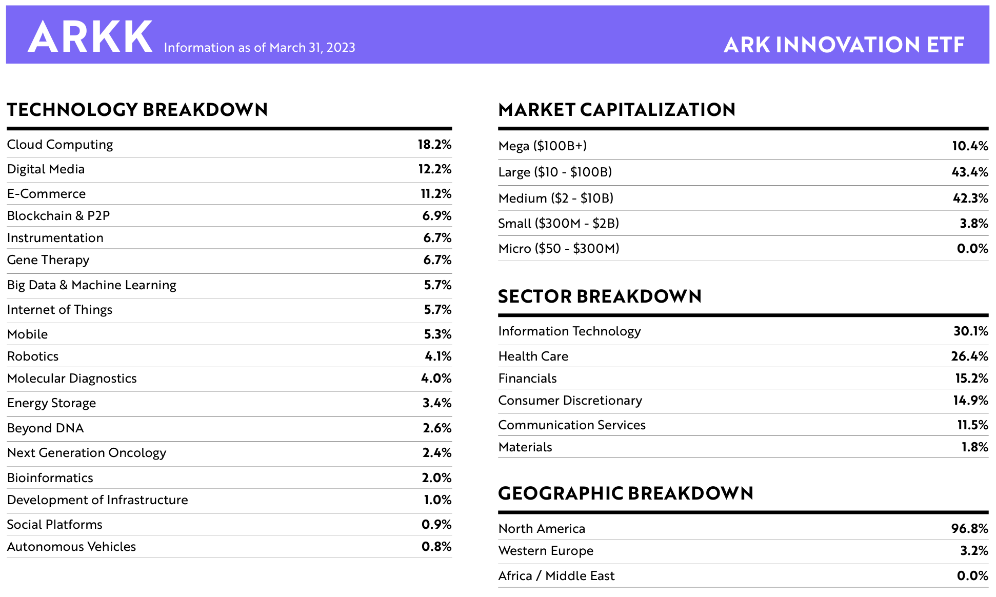Click the Market Capitalization heading

616,110
